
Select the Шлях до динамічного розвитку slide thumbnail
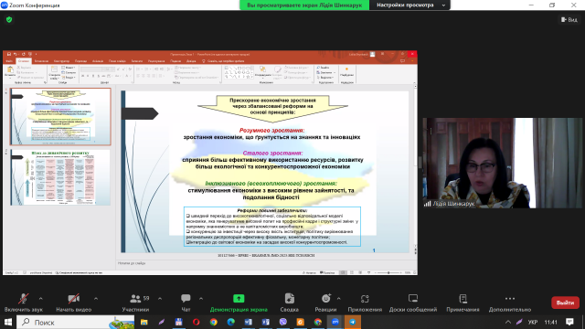click(60, 177)
